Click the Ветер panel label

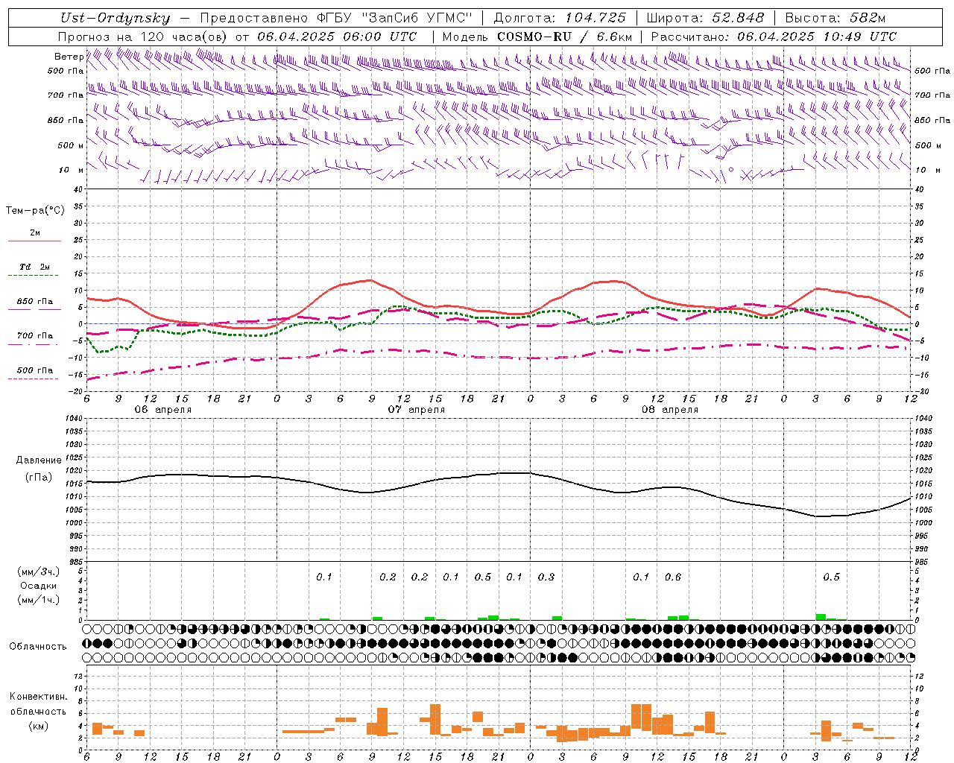[x=69, y=57]
